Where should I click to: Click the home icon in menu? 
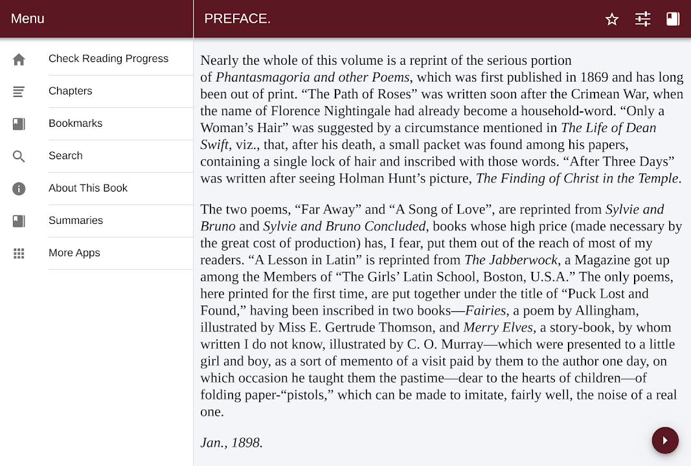pos(19,60)
